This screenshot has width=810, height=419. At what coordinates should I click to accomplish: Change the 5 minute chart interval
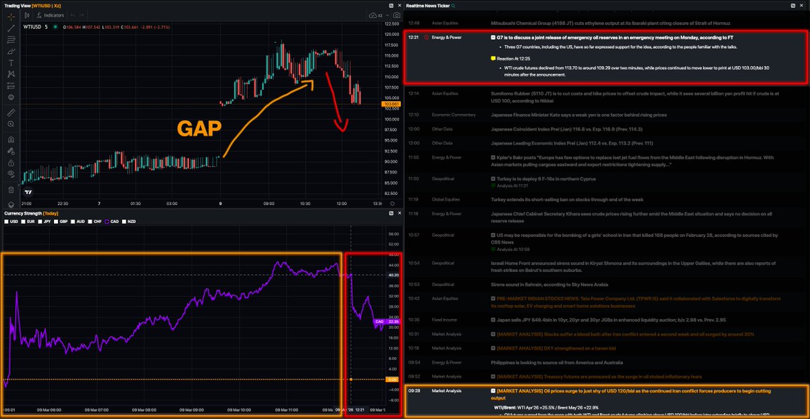coord(46,27)
